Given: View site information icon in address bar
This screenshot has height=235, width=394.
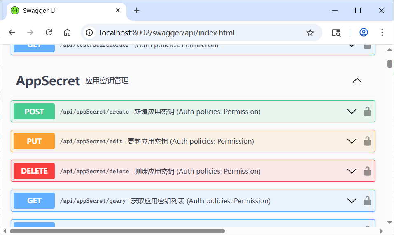Looking at the screenshot, I should pos(89,33).
